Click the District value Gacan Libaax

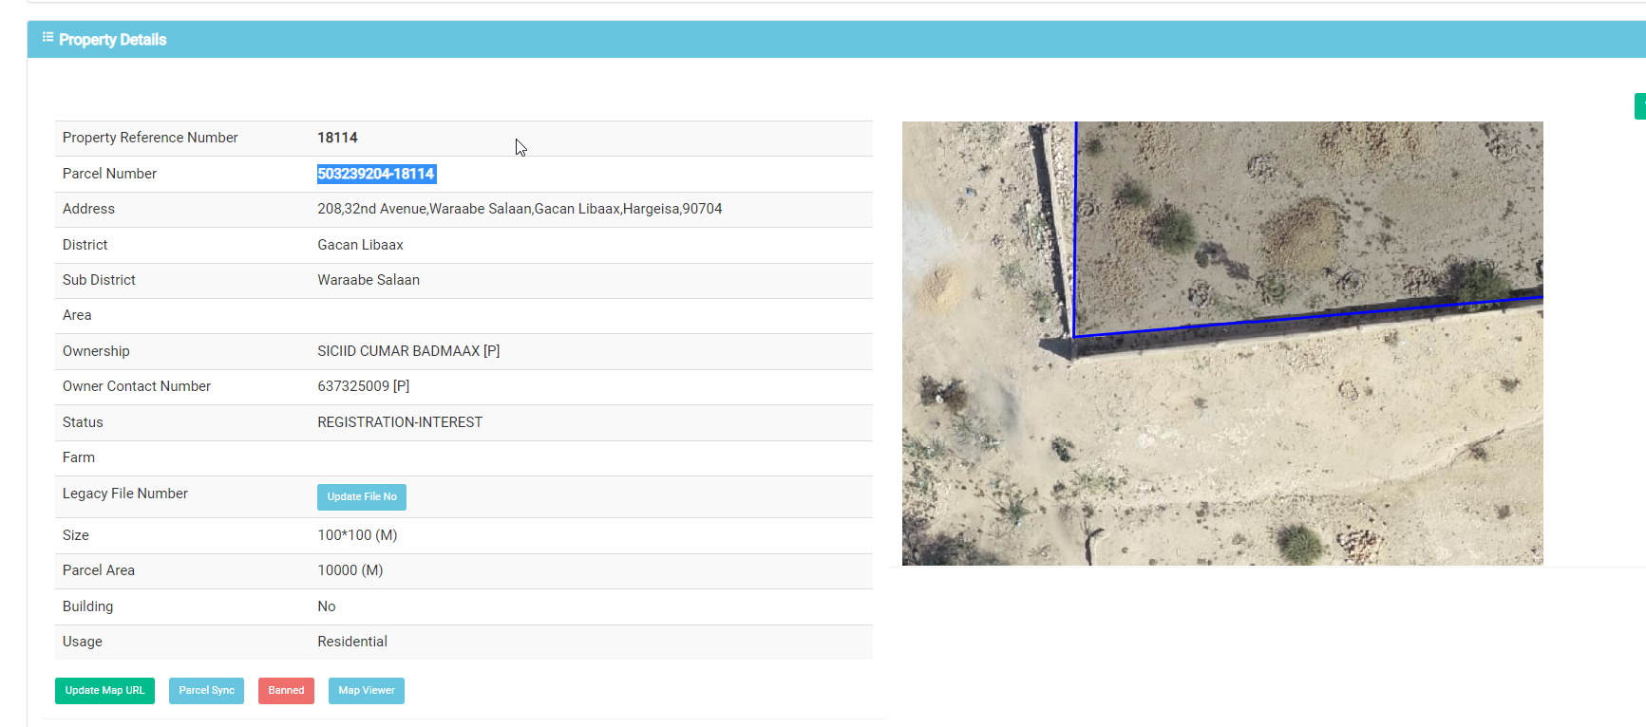tap(360, 245)
